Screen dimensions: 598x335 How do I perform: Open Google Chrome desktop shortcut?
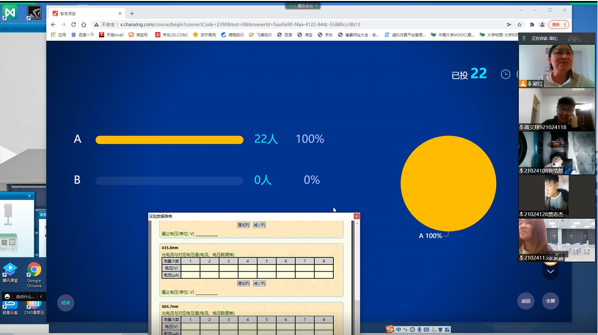[34, 275]
